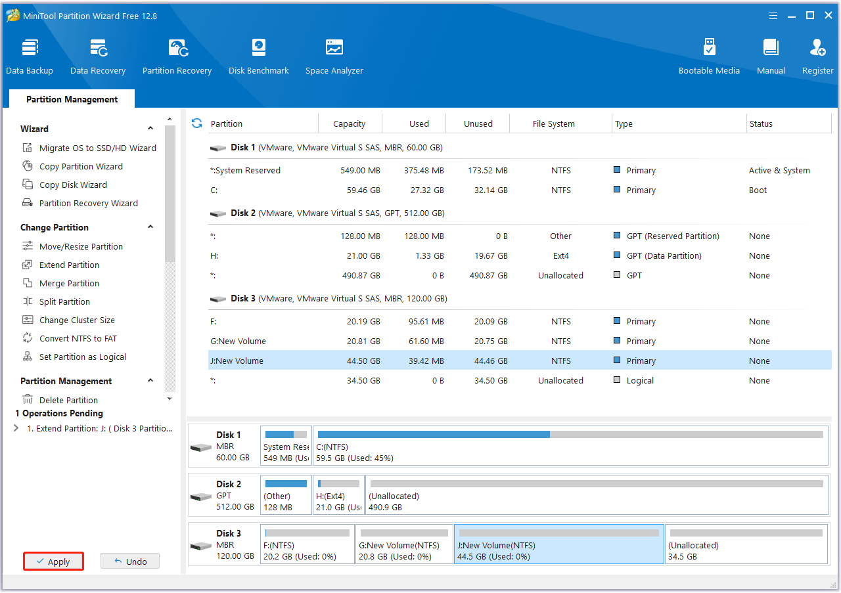Select Merge Partition

61,283
